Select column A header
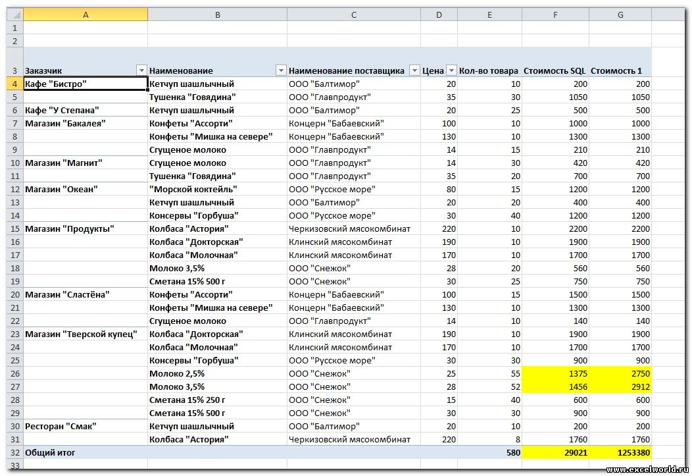 [85, 14]
